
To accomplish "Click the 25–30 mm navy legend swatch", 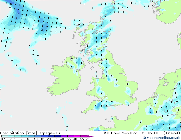I will [x=57, y=136].
